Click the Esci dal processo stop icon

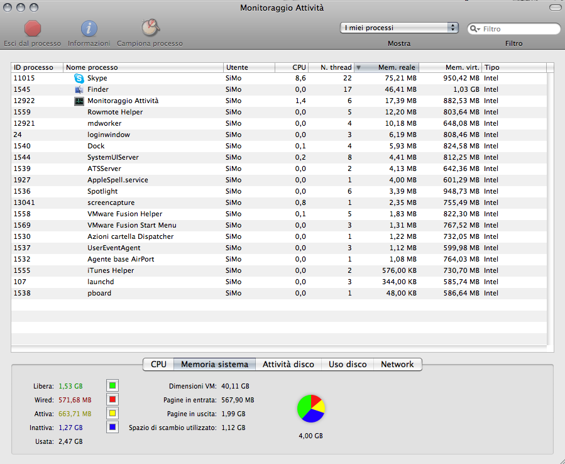33,28
